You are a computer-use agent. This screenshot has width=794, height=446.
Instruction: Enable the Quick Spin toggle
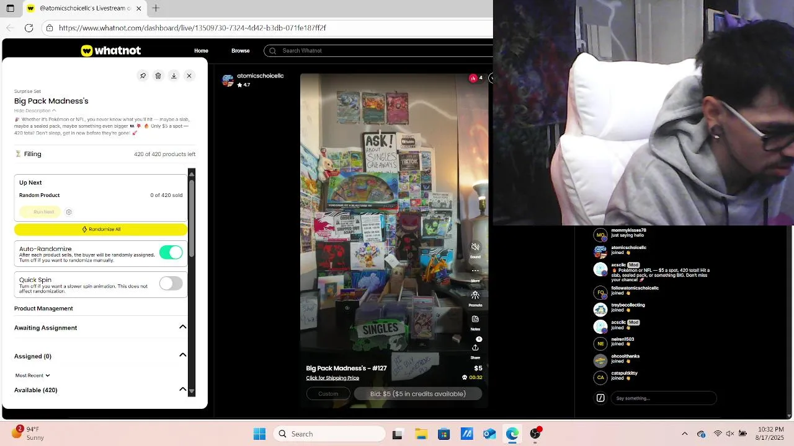[x=171, y=283]
